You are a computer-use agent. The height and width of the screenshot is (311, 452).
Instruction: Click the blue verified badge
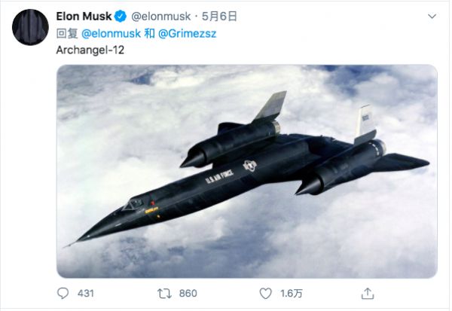(x=118, y=17)
